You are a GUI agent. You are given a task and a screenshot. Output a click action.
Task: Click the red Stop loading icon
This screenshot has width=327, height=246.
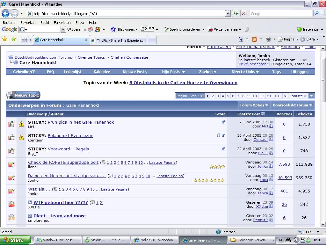tap(244, 14)
